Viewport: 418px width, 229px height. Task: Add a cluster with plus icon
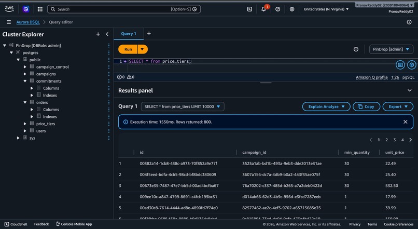click(x=98, y=34)
